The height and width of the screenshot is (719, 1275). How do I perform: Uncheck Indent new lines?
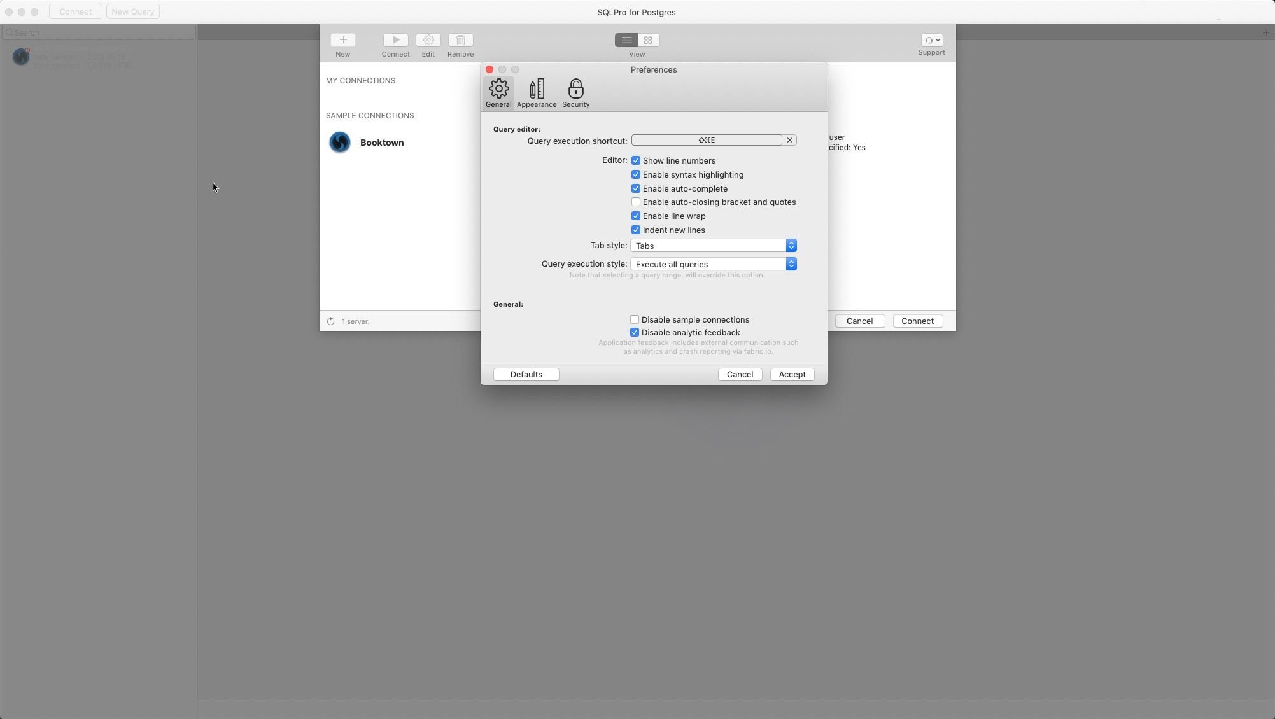click(635, 230)
